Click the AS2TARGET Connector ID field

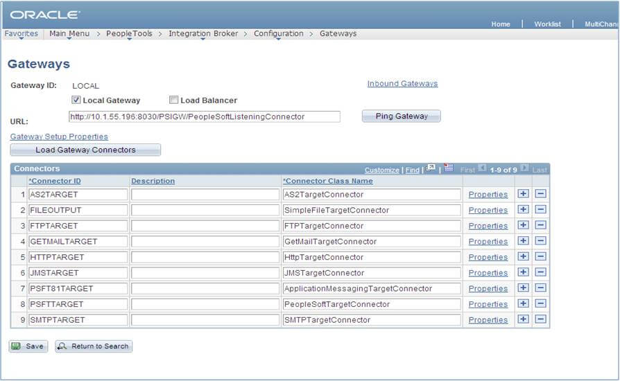tap(78, 195)
